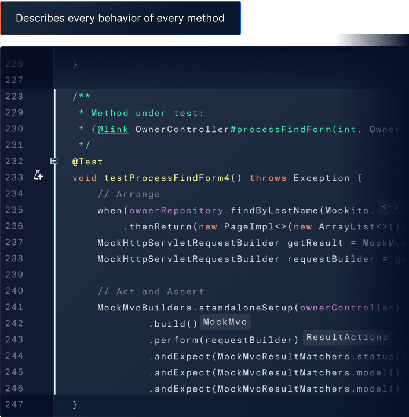This screenshot has width=409, height=417.
Task: Click the ResultActions inlay type hint
Action: point(347,338)
